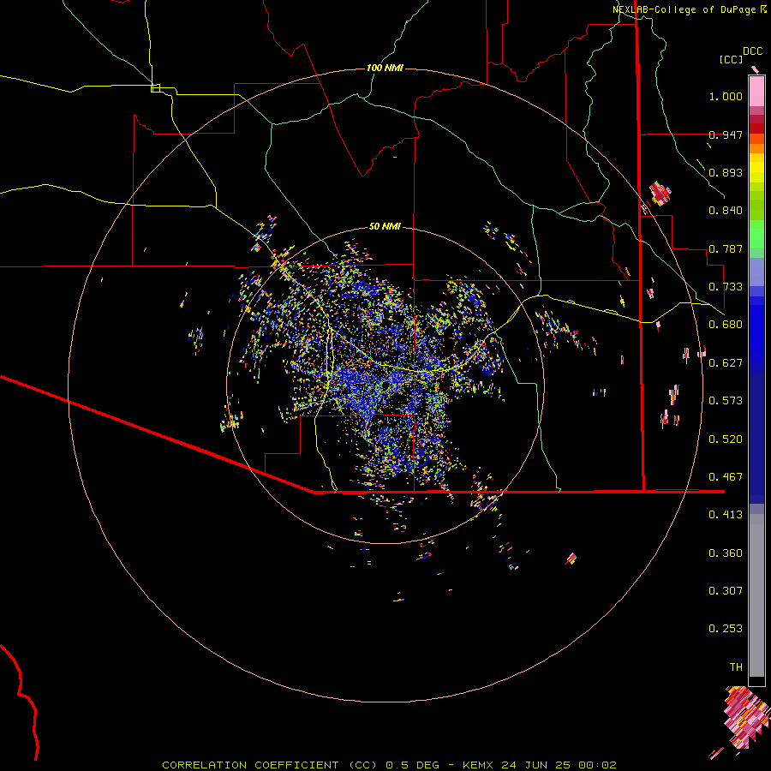The width and height of the screenshot is (771, 771).
Task: Select the "0.413" color scale value
Action: pos(726,515)
